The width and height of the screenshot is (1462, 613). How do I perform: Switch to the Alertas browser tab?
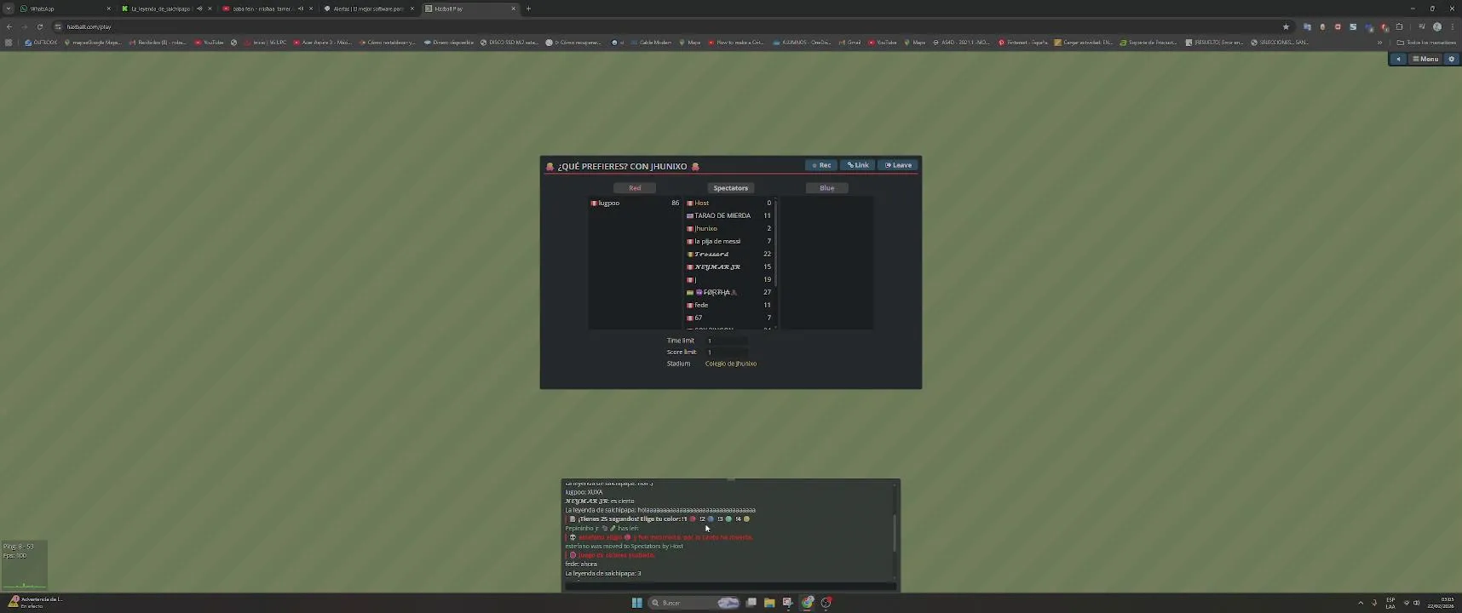click(x=368, y=9)
